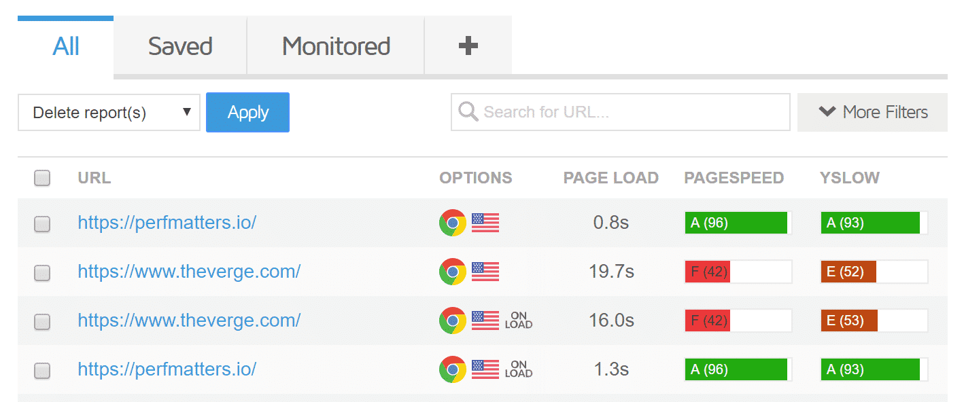964x402 pixels.
Task: Click the plus icon tab
Action: (468, 46)
